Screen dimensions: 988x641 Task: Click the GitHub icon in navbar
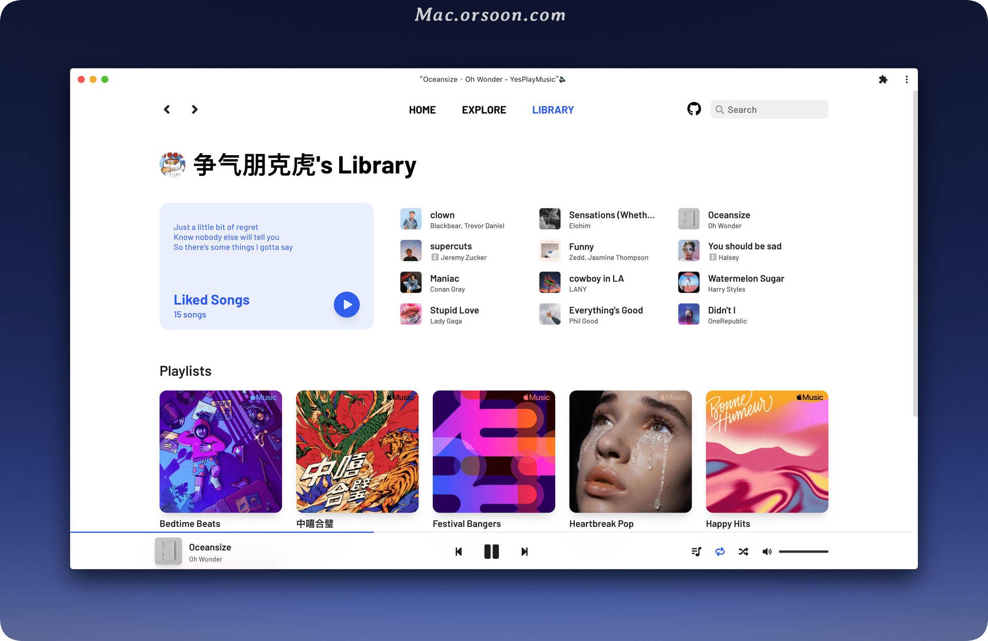click(x=693, y=109)
